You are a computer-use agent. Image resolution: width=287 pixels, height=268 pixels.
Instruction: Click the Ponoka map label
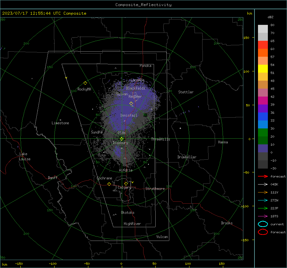(145, 66)
